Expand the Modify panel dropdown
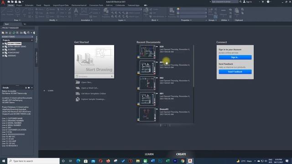This screenshot has width=292, height=164. (x=53, y=20)
